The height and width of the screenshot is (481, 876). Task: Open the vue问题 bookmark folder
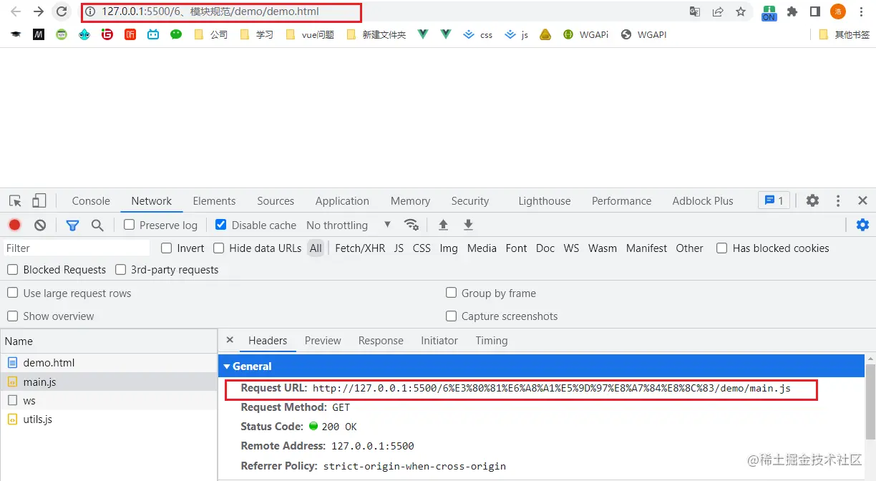coord(309,34)
